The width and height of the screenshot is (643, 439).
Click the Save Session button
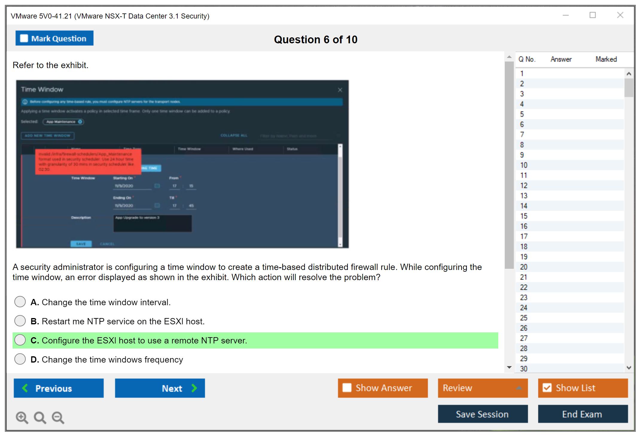(482, 414)
